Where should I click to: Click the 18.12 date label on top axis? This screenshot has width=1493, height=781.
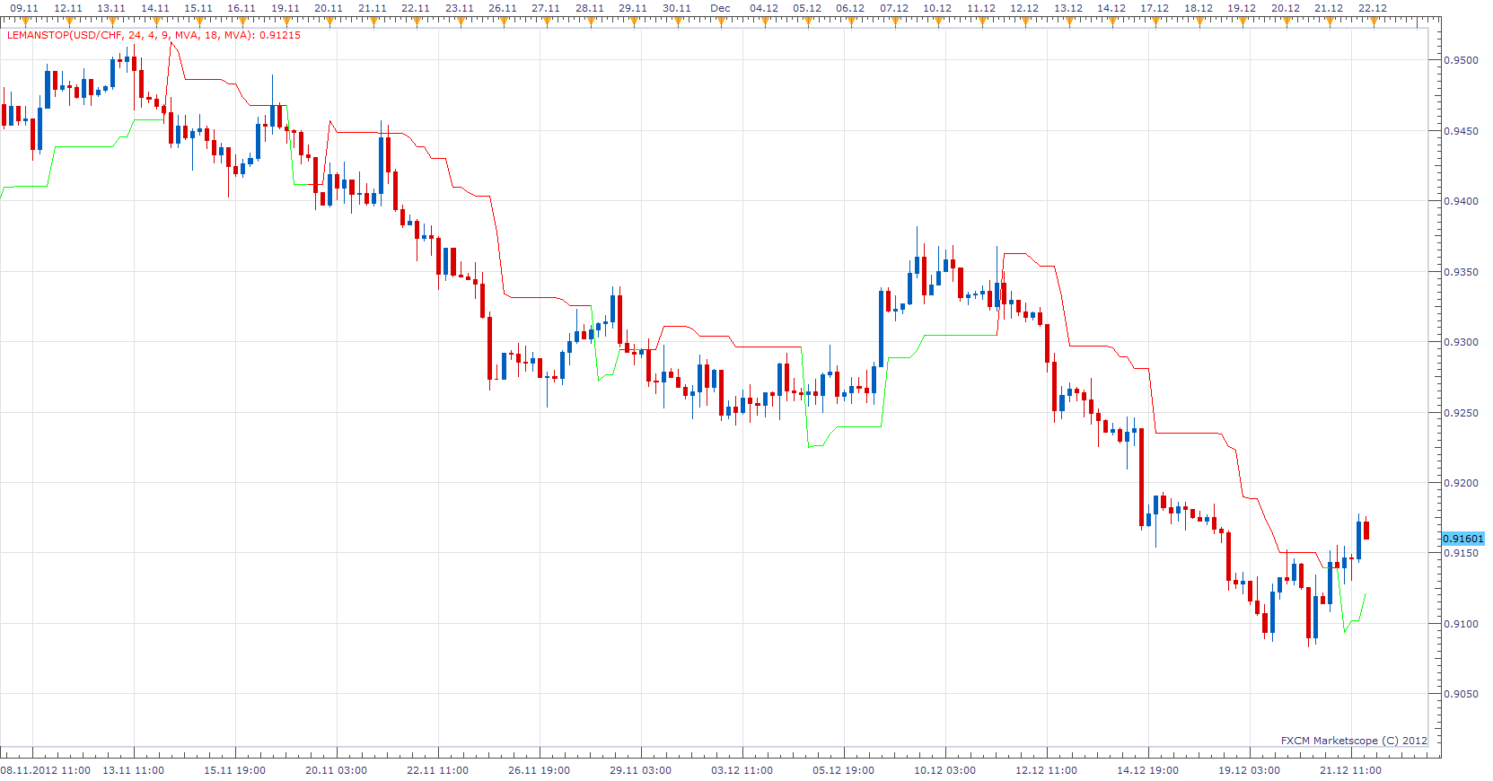[1199, 8]
